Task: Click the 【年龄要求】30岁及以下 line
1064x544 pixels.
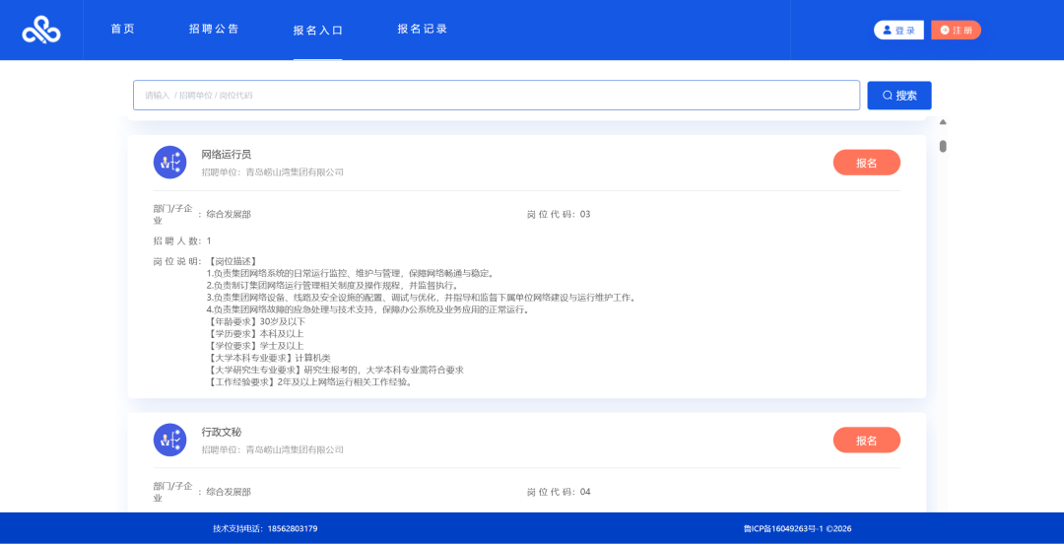Action: [256, 321]
